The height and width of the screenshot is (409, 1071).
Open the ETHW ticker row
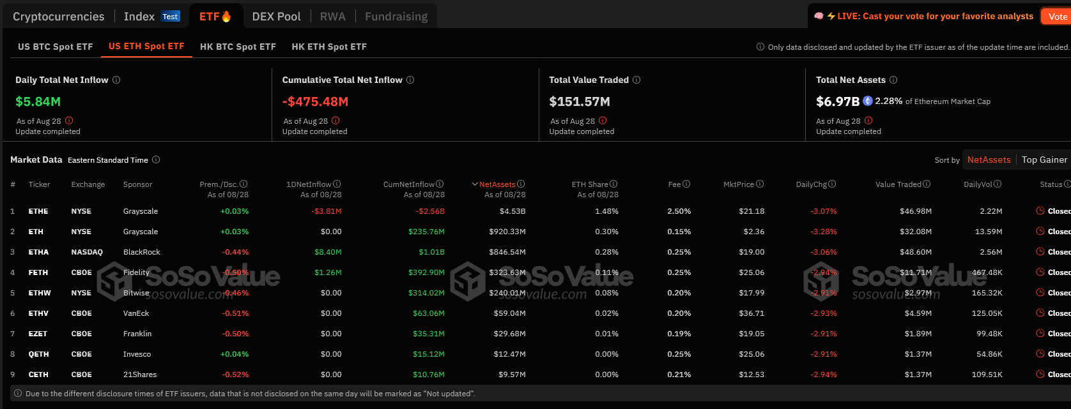(40, 293)
